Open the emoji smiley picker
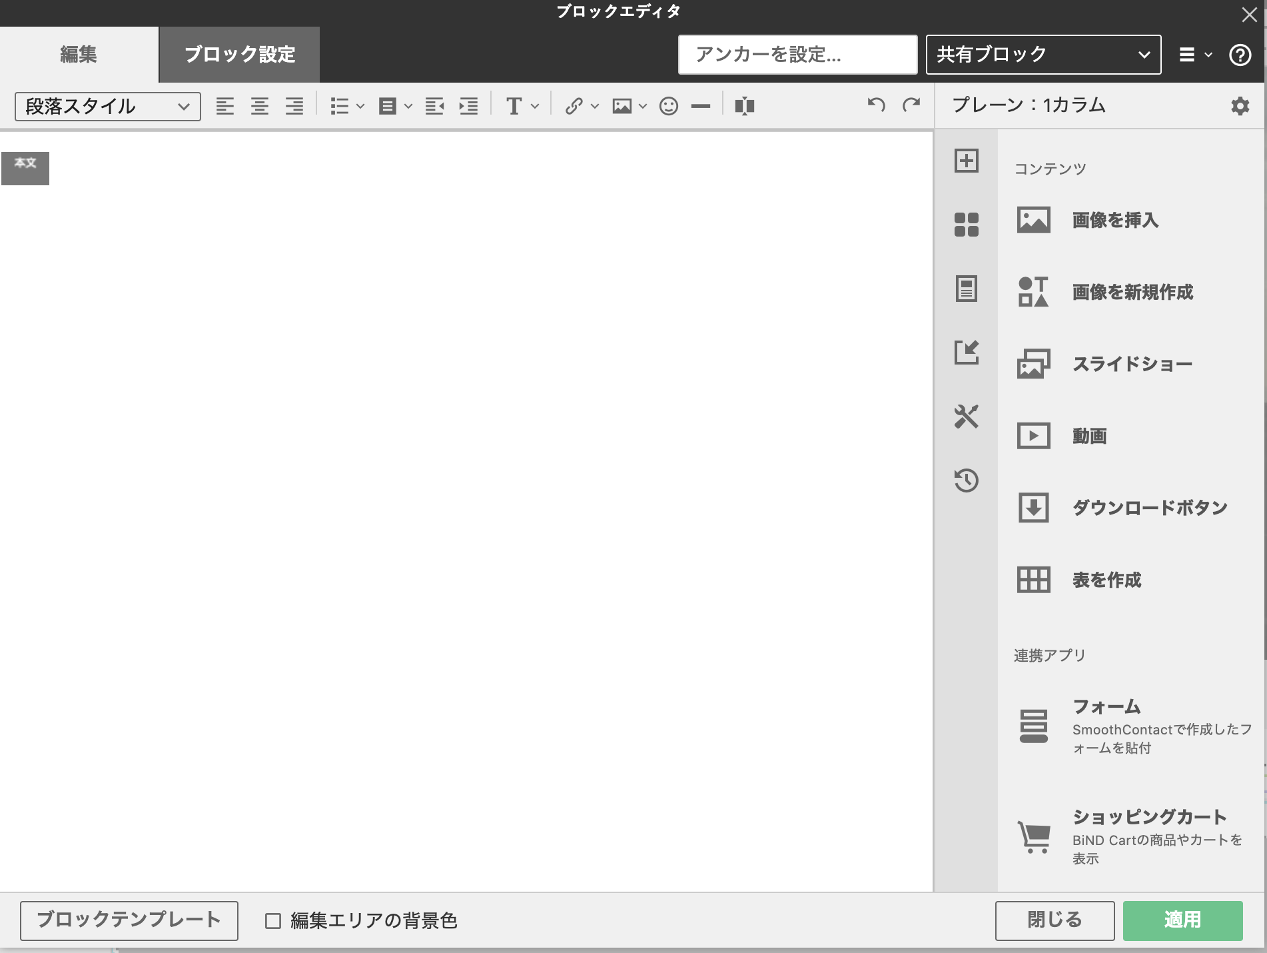This screenshot has width=1267, height=953. (669, 106)
